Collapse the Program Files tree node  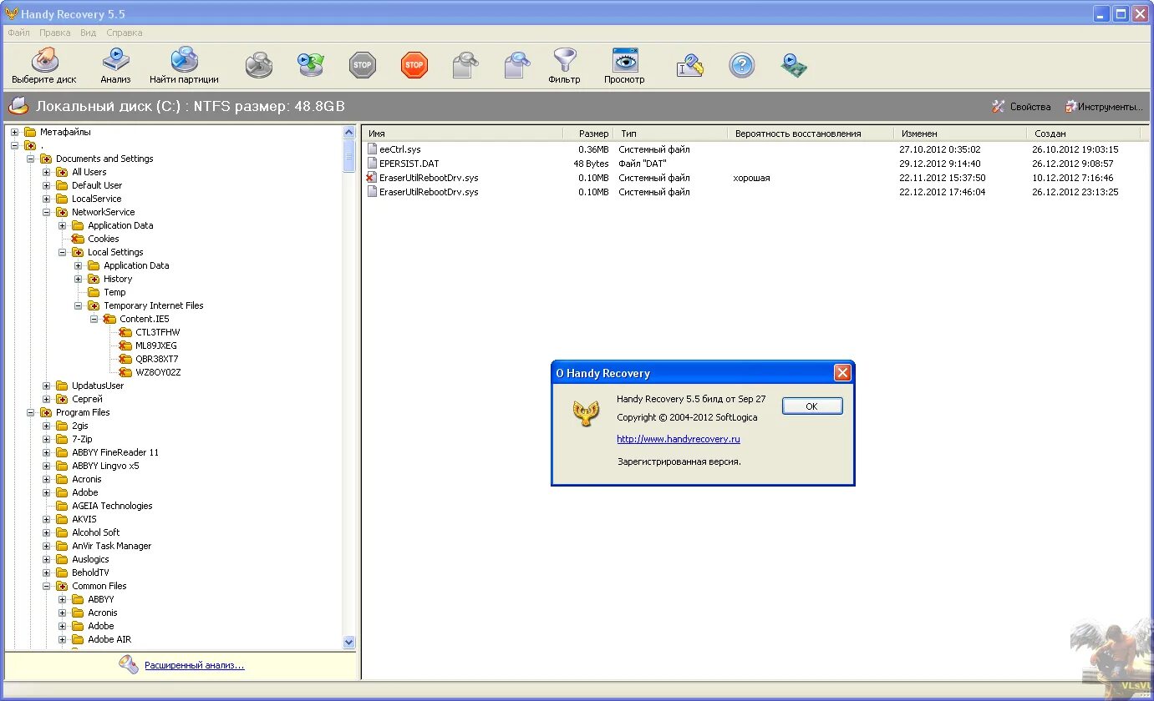(x=31, y=412)
